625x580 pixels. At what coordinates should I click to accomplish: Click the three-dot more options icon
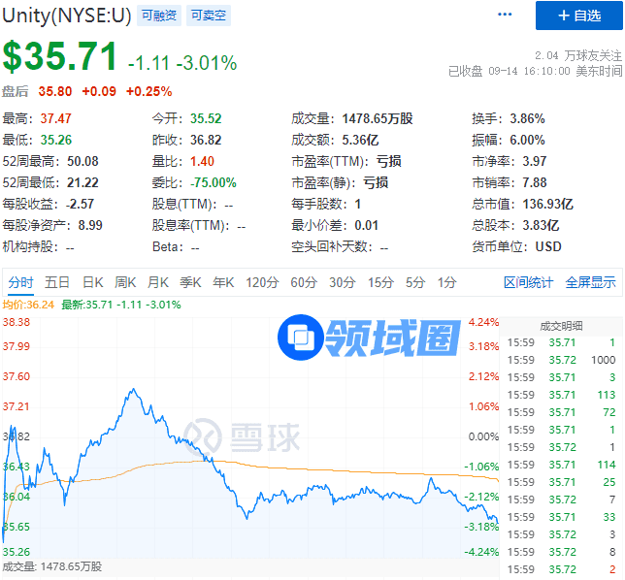pyautogui.click(x=504, y=15)
